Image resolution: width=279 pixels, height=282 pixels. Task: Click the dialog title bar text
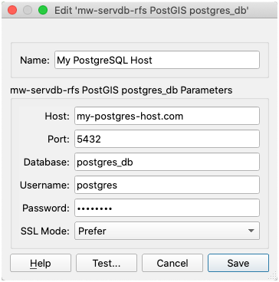point(152,10)
